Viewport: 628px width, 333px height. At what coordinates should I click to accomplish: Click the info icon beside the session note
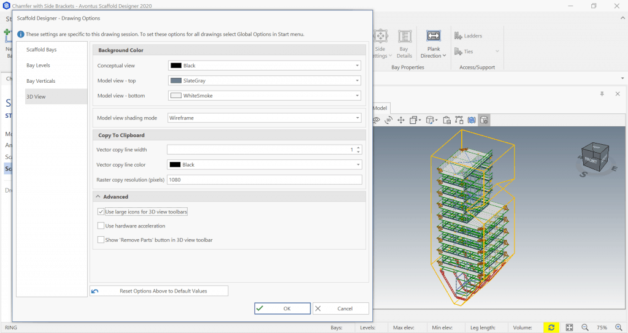point(21,34)
